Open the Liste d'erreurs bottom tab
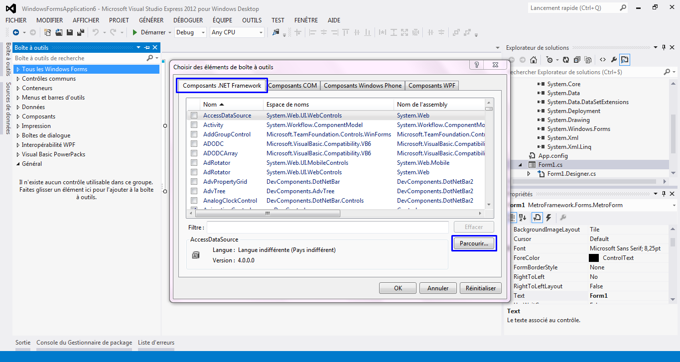This screenshot has height=362, width=680. coord(156,343)
